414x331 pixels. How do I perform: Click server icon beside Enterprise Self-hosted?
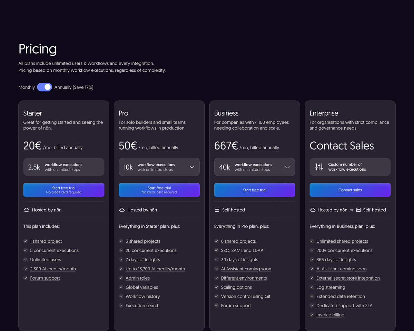pyautogui.click(x=358, y=210)
